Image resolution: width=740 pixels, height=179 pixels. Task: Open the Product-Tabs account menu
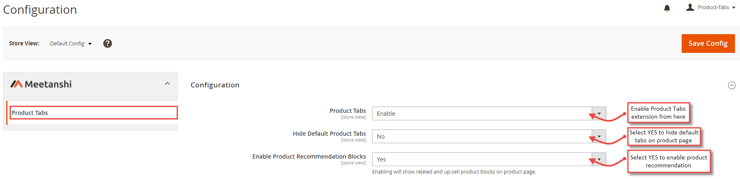(x=716, y=7)
